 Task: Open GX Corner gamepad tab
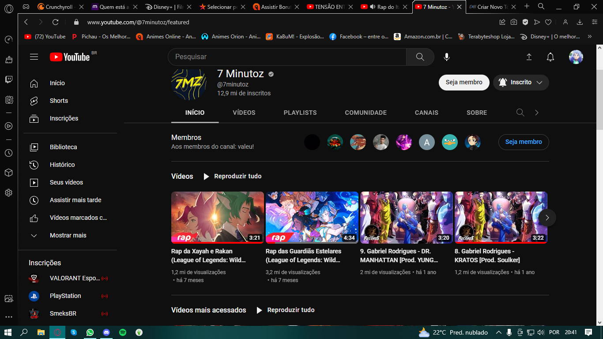(26, 7)
